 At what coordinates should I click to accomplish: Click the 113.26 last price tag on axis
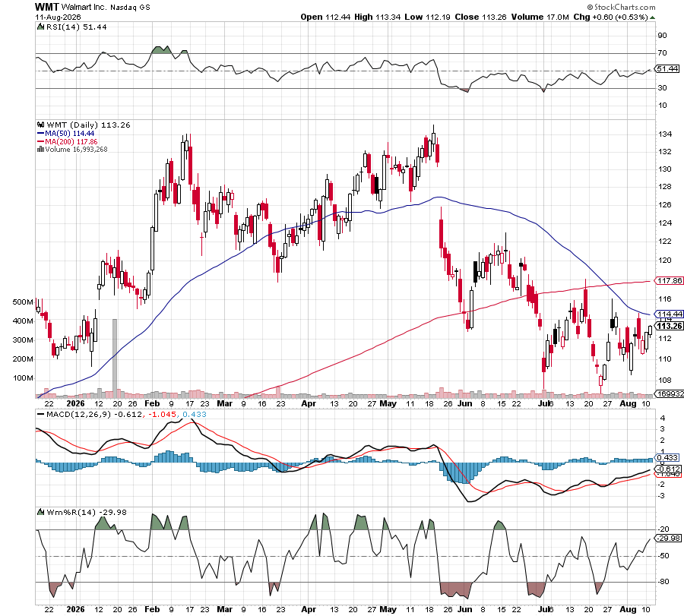pos(669,326)
